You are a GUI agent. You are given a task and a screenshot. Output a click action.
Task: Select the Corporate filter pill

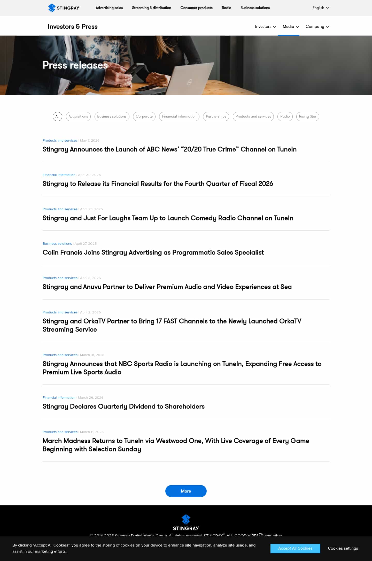pyautogui.click(x=144, y=116)
